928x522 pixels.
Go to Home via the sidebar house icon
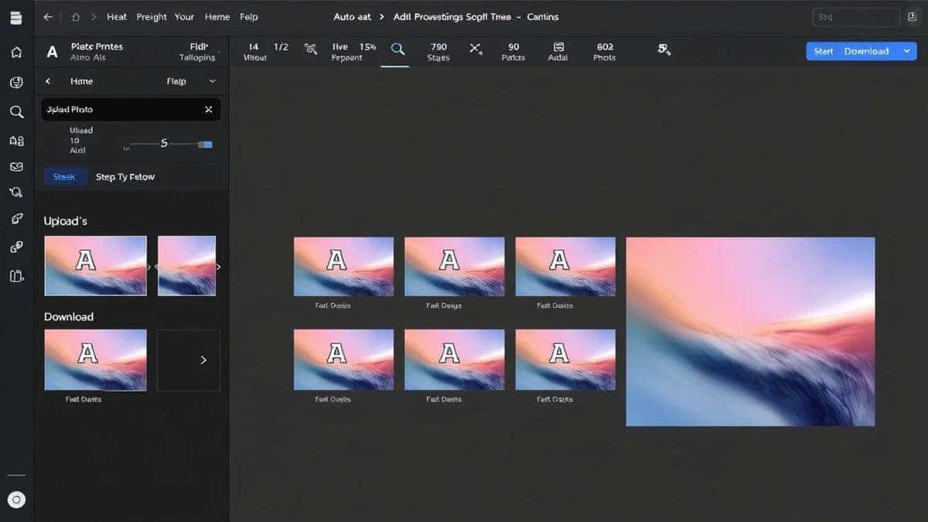click(16, 53)
